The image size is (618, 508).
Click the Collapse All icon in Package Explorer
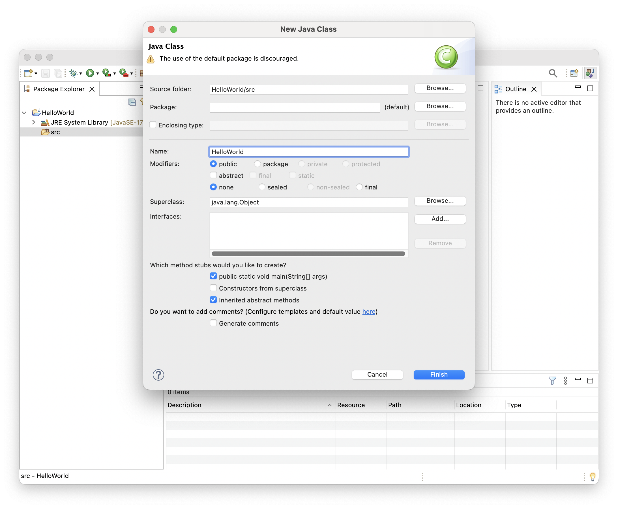pos(132,102)
